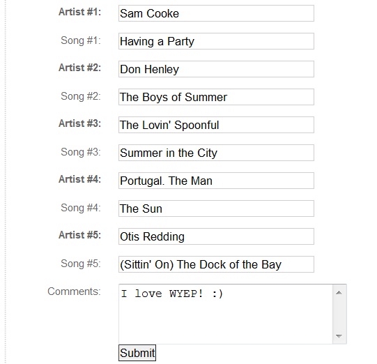Submit the song list form
This screenshot has width=377, height=364.
tap(137, 353)
